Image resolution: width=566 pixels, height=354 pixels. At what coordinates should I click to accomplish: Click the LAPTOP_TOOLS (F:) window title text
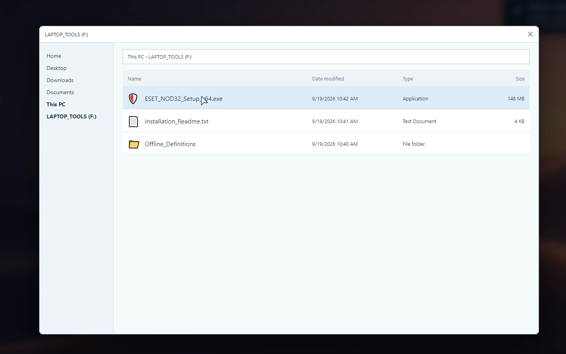(x=66, y=34)
